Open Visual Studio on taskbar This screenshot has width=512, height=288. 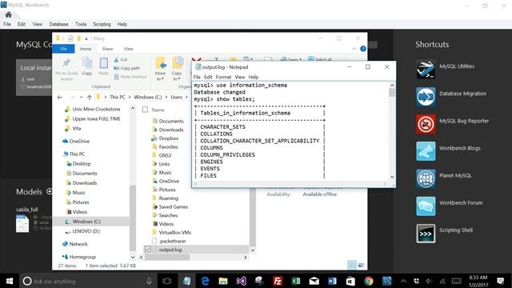(x=242, y=281)
